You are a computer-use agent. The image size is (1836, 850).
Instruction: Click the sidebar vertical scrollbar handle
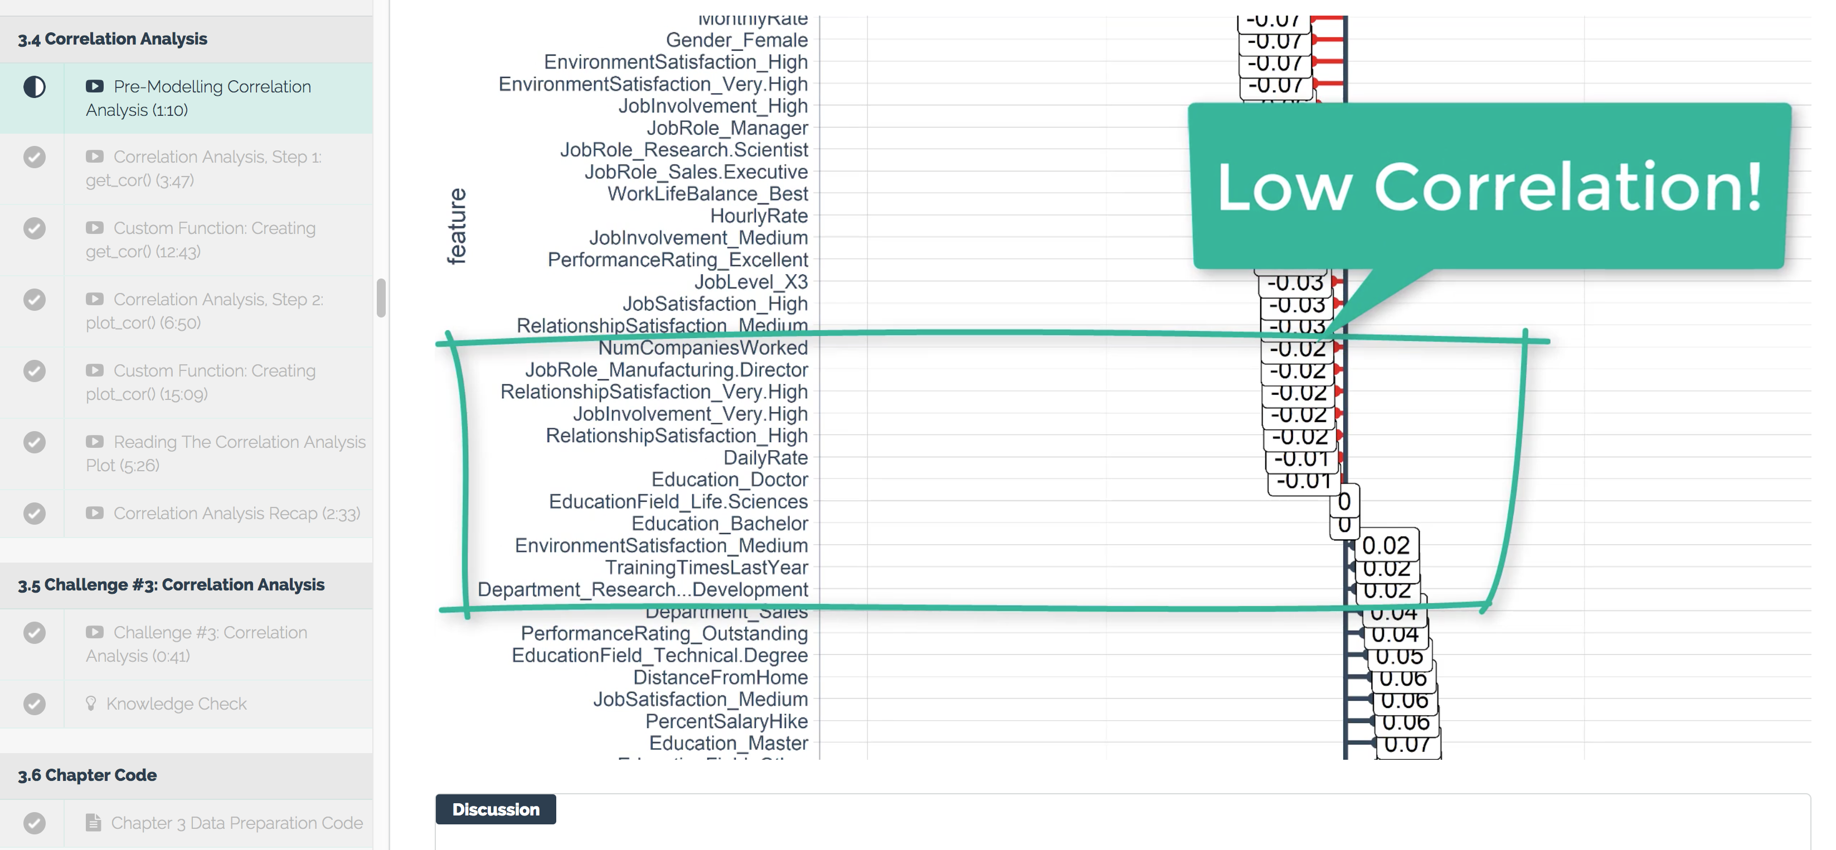tap(381, 298)
